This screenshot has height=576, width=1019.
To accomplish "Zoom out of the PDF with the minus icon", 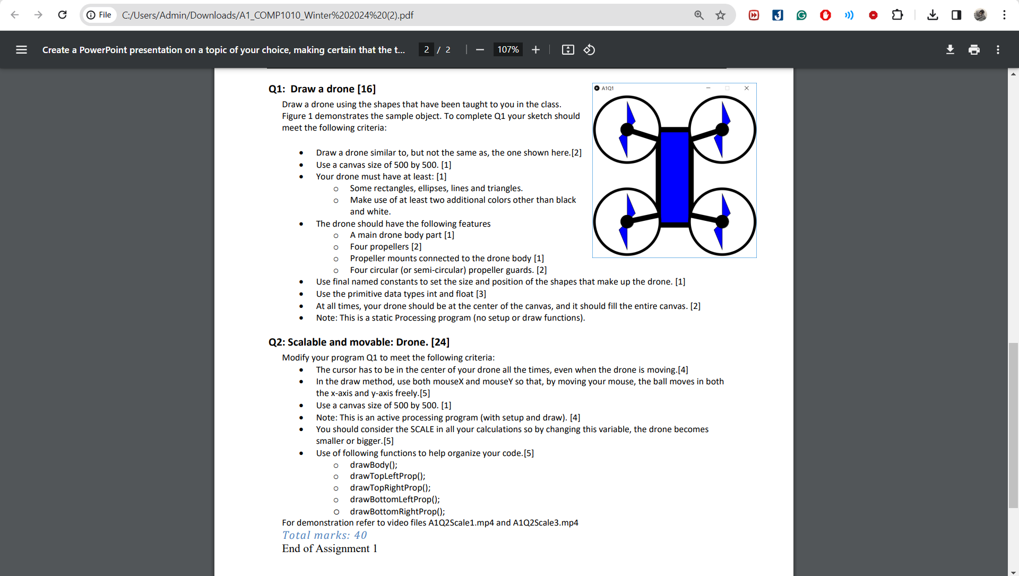I will pos(479,49).
